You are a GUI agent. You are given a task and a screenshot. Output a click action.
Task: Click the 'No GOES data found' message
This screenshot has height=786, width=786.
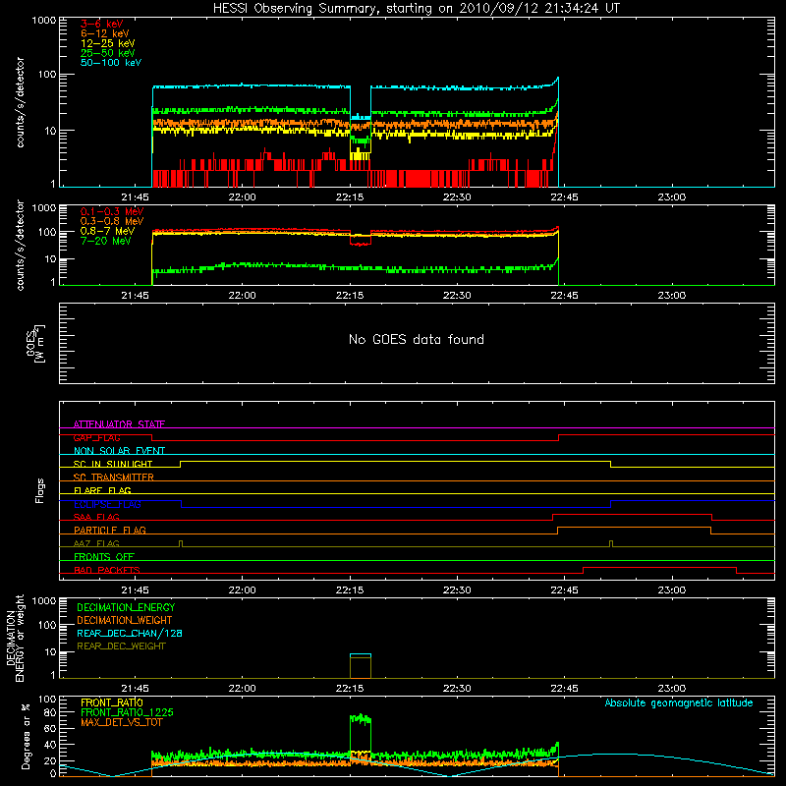pyautogui.click(x=417, y=339)
